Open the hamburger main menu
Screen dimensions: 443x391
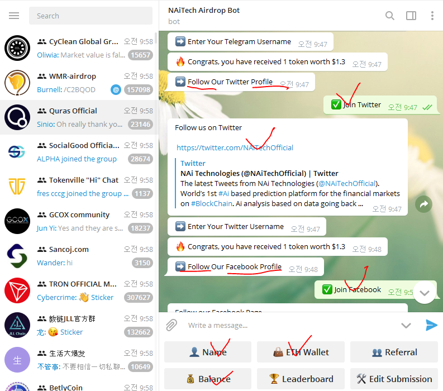14,16
